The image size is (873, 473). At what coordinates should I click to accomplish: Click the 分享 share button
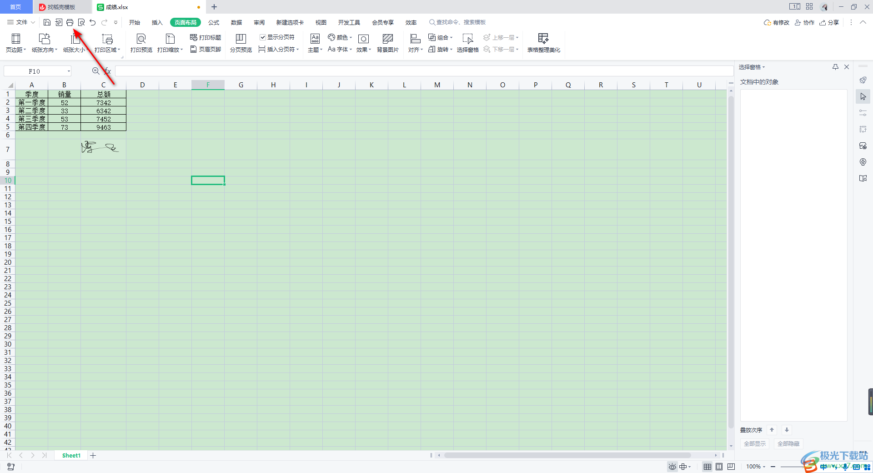tap(829, 22)
